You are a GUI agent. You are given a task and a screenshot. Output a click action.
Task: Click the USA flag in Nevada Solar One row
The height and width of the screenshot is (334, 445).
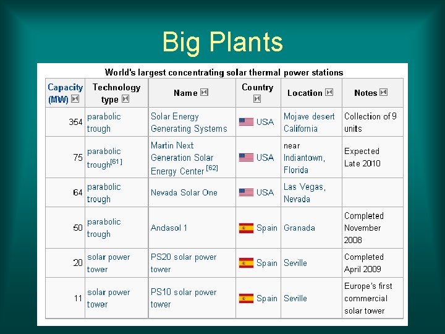[246, 192]
